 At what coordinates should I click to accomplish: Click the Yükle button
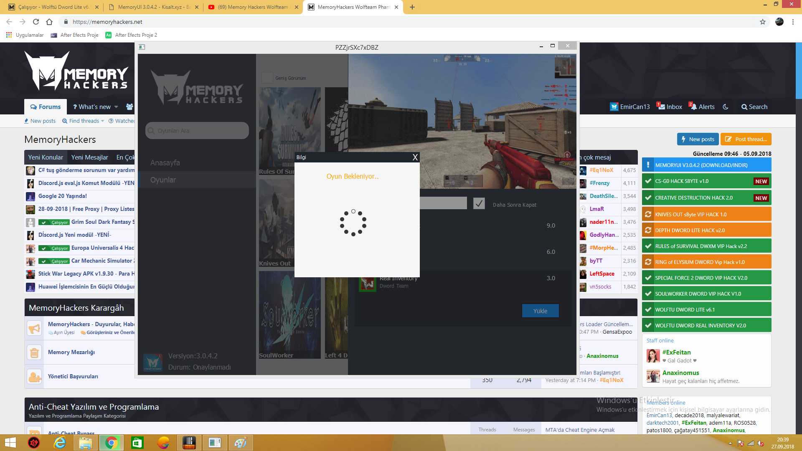540,311
